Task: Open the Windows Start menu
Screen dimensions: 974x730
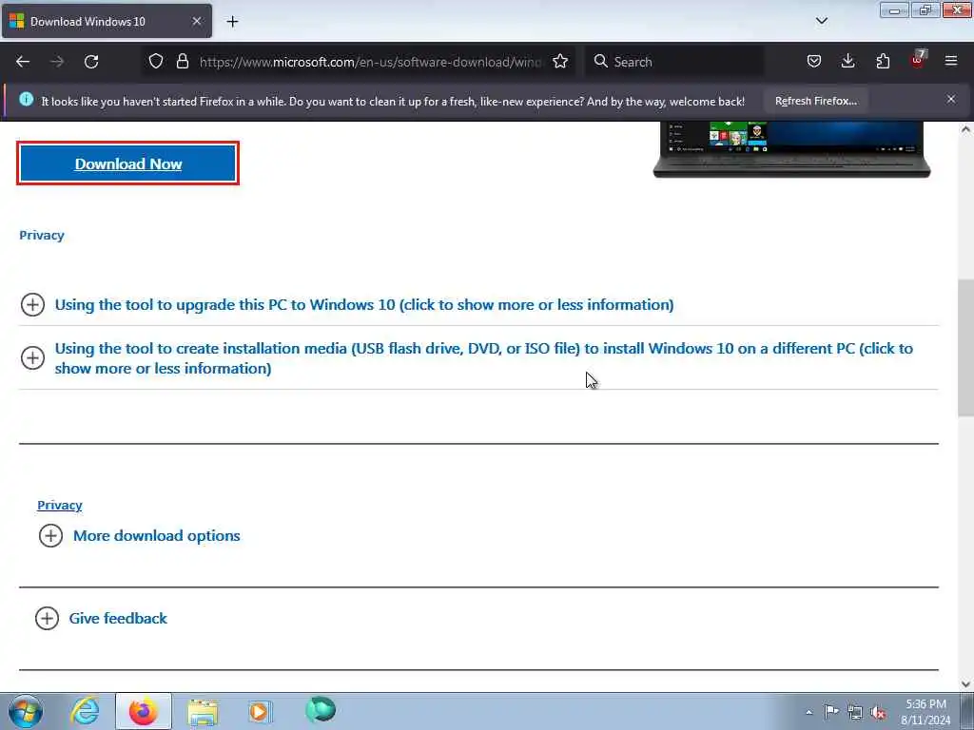Action: (x=26, y=711)
